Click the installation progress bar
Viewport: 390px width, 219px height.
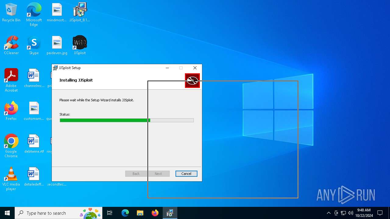pos(127,120)
